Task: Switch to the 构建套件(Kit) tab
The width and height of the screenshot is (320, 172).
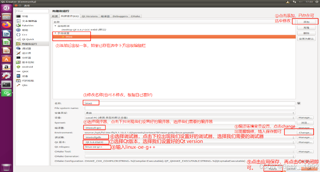Action: pyautogui.click(x=70, y=16)
